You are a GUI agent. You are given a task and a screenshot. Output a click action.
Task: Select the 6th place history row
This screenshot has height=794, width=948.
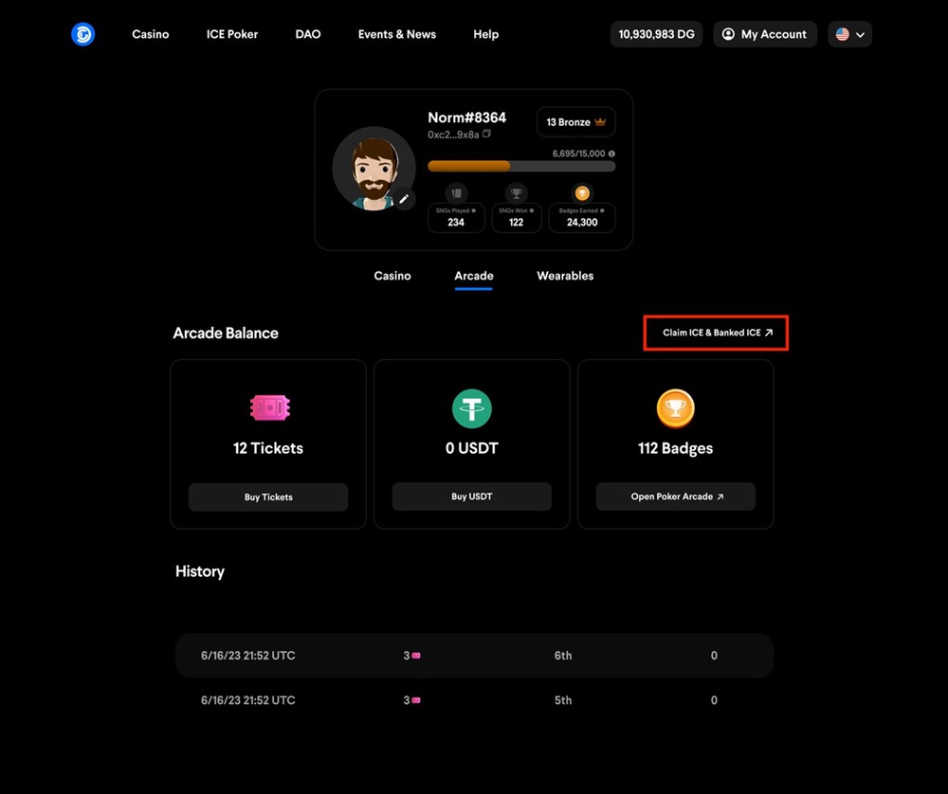click(x=474, y=656)
